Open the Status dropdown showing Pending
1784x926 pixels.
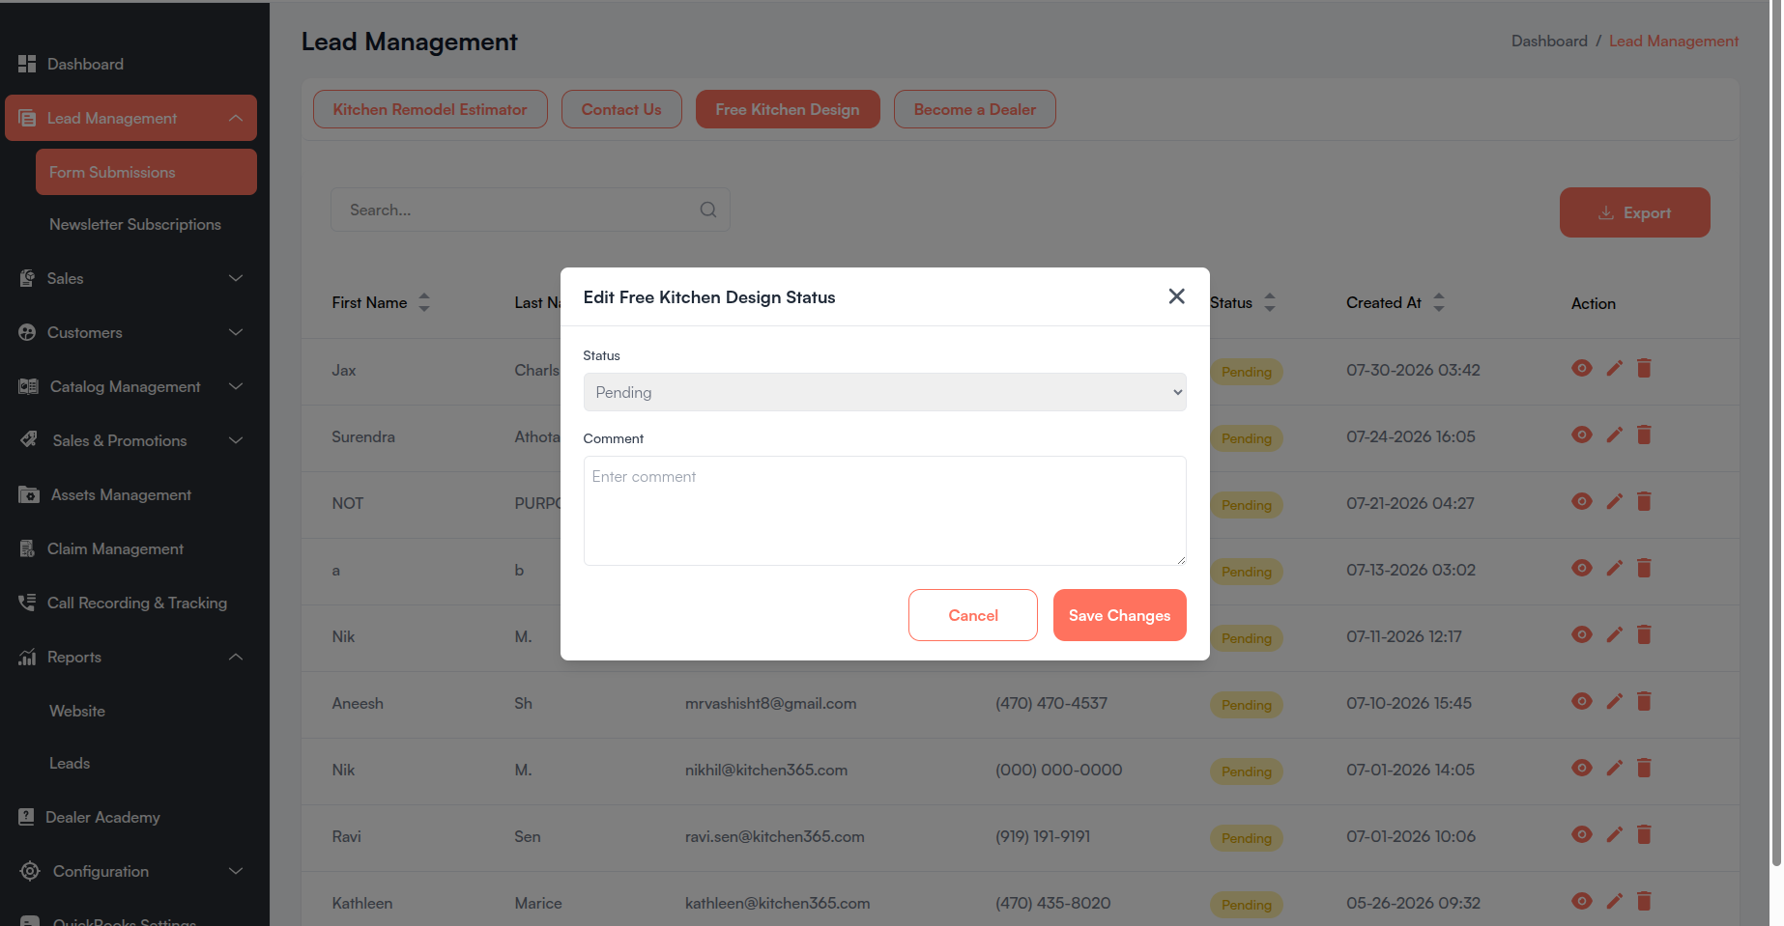pos(884,392)
